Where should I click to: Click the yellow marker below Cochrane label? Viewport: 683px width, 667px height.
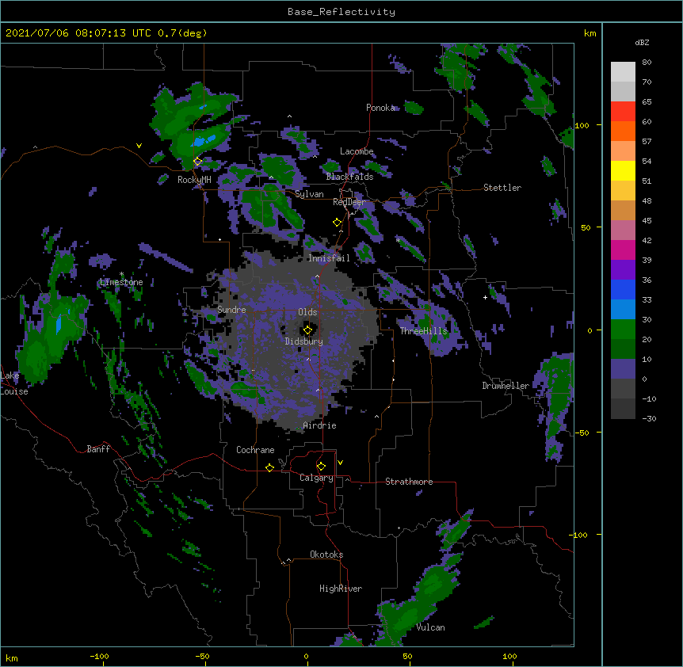click(x=269, y=467)
